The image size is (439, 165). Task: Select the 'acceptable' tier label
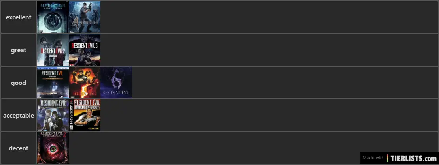19,115
